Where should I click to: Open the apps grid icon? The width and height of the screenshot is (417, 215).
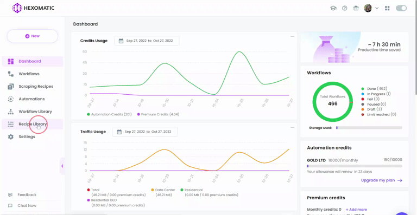pos(387,8)
